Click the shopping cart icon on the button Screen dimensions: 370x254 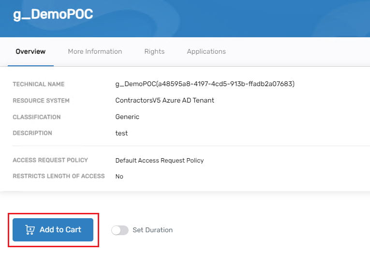(x=30, y=230)
